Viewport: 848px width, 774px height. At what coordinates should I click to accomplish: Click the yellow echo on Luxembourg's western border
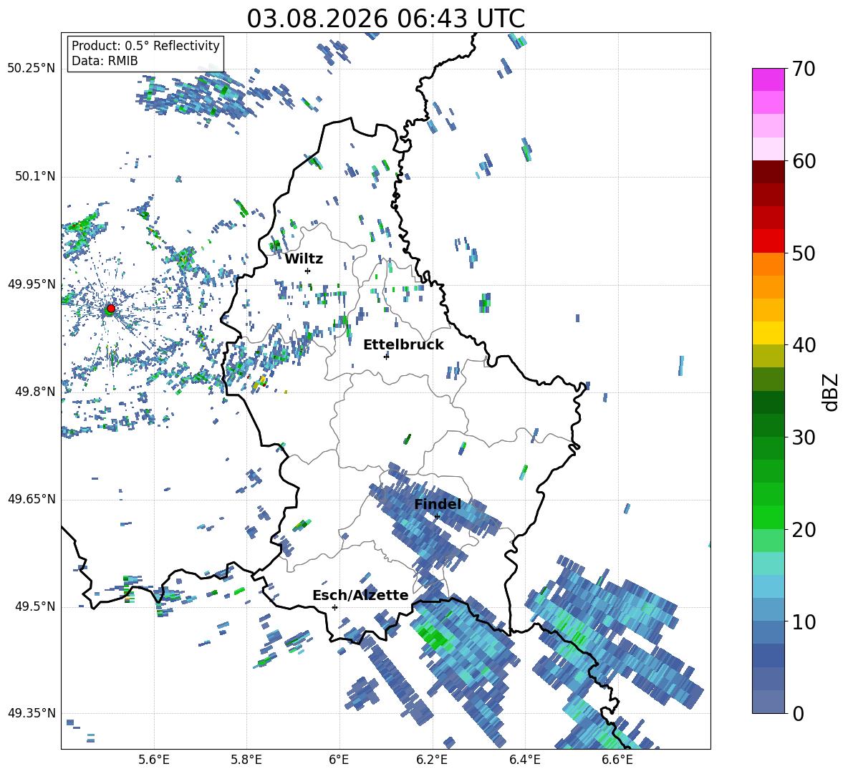(260, 382)
